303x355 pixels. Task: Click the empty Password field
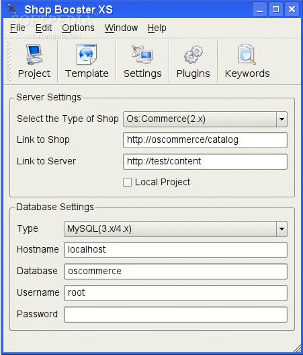tap(175, 315)
